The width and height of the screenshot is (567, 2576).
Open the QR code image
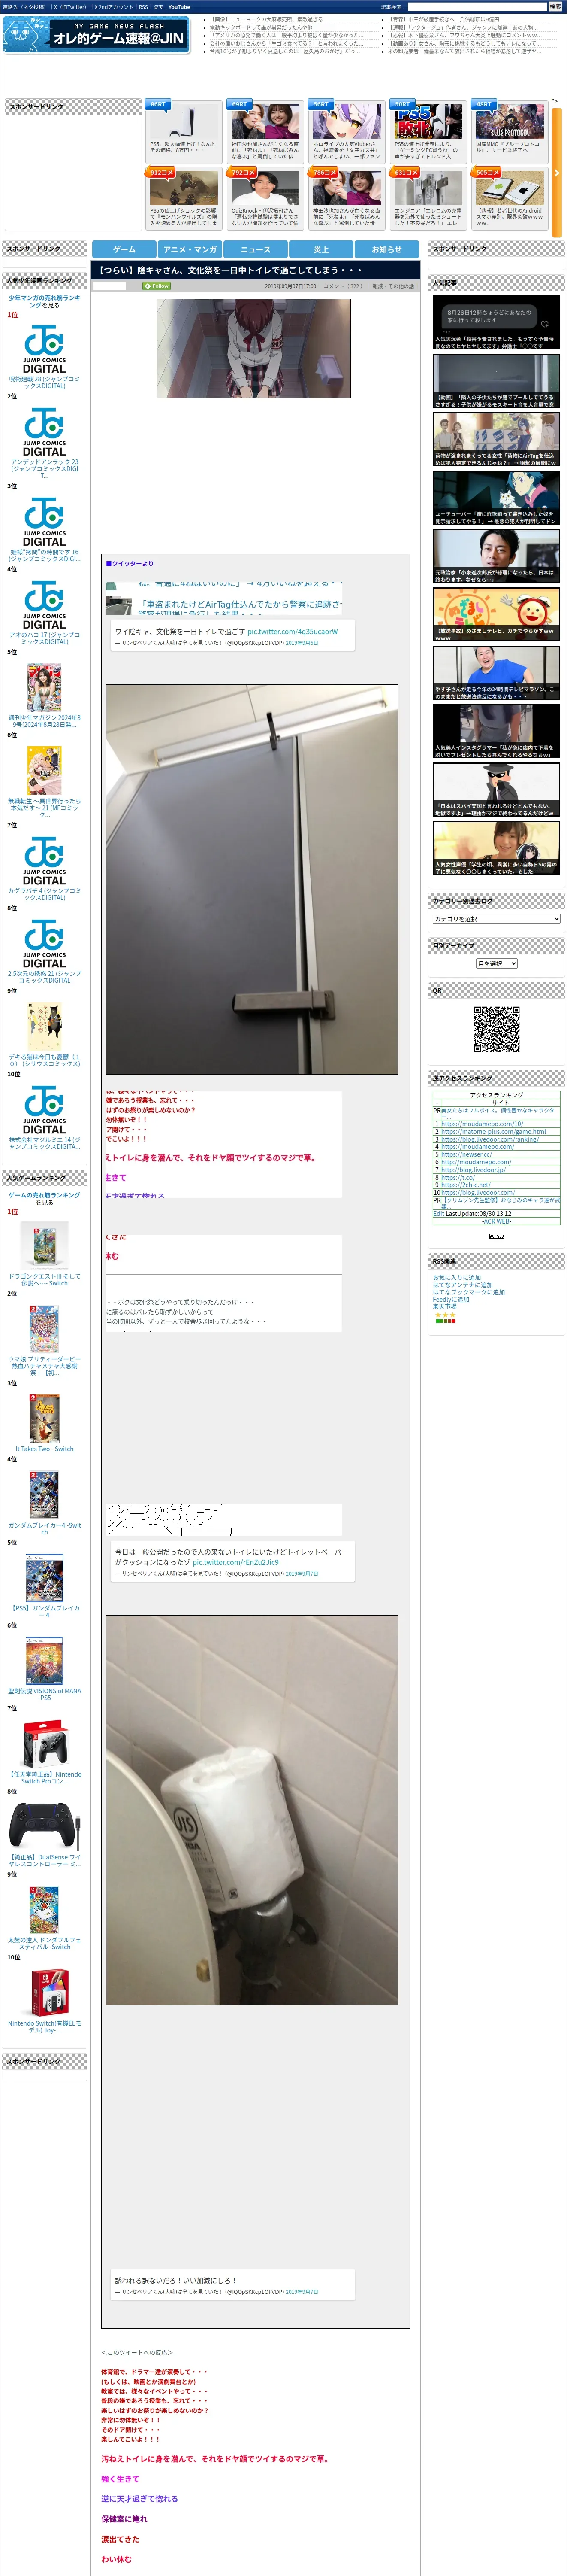click(x=496, y=1029)
